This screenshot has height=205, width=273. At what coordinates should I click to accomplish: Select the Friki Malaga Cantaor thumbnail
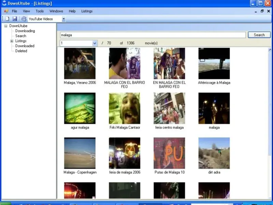pos(125,108)
